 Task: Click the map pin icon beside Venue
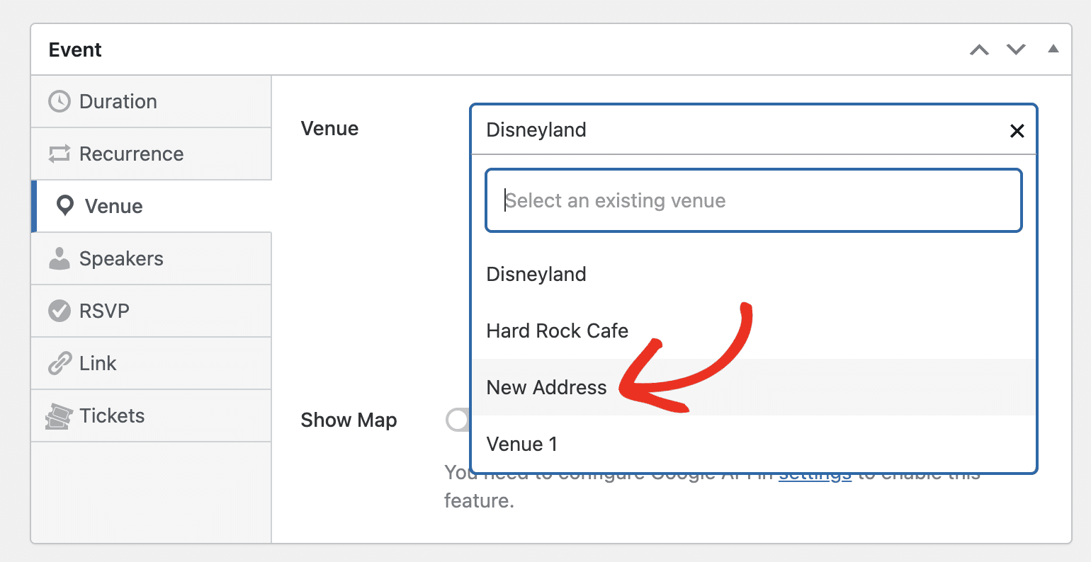tap(65, 206)
